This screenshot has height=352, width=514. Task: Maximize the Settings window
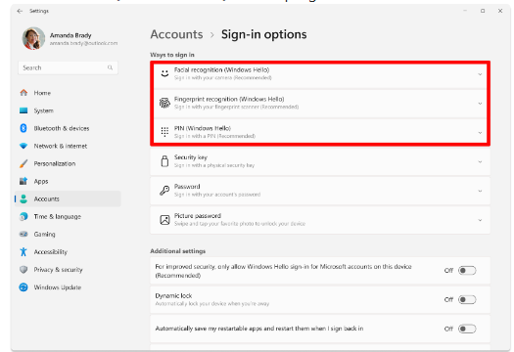click(483, 11)
